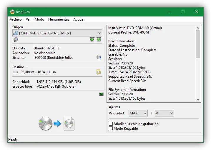
Task: Click the drive icon beside destination path
Action: [x=16, y=72]
